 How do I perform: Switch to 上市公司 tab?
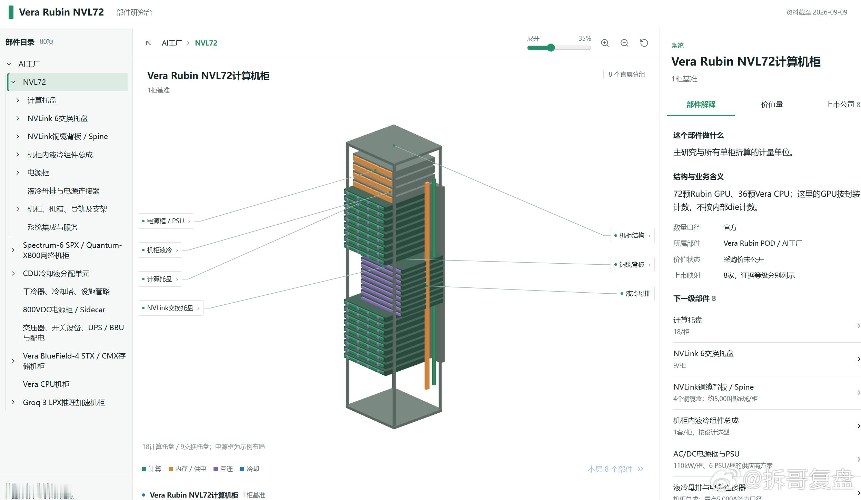point(842,105)
